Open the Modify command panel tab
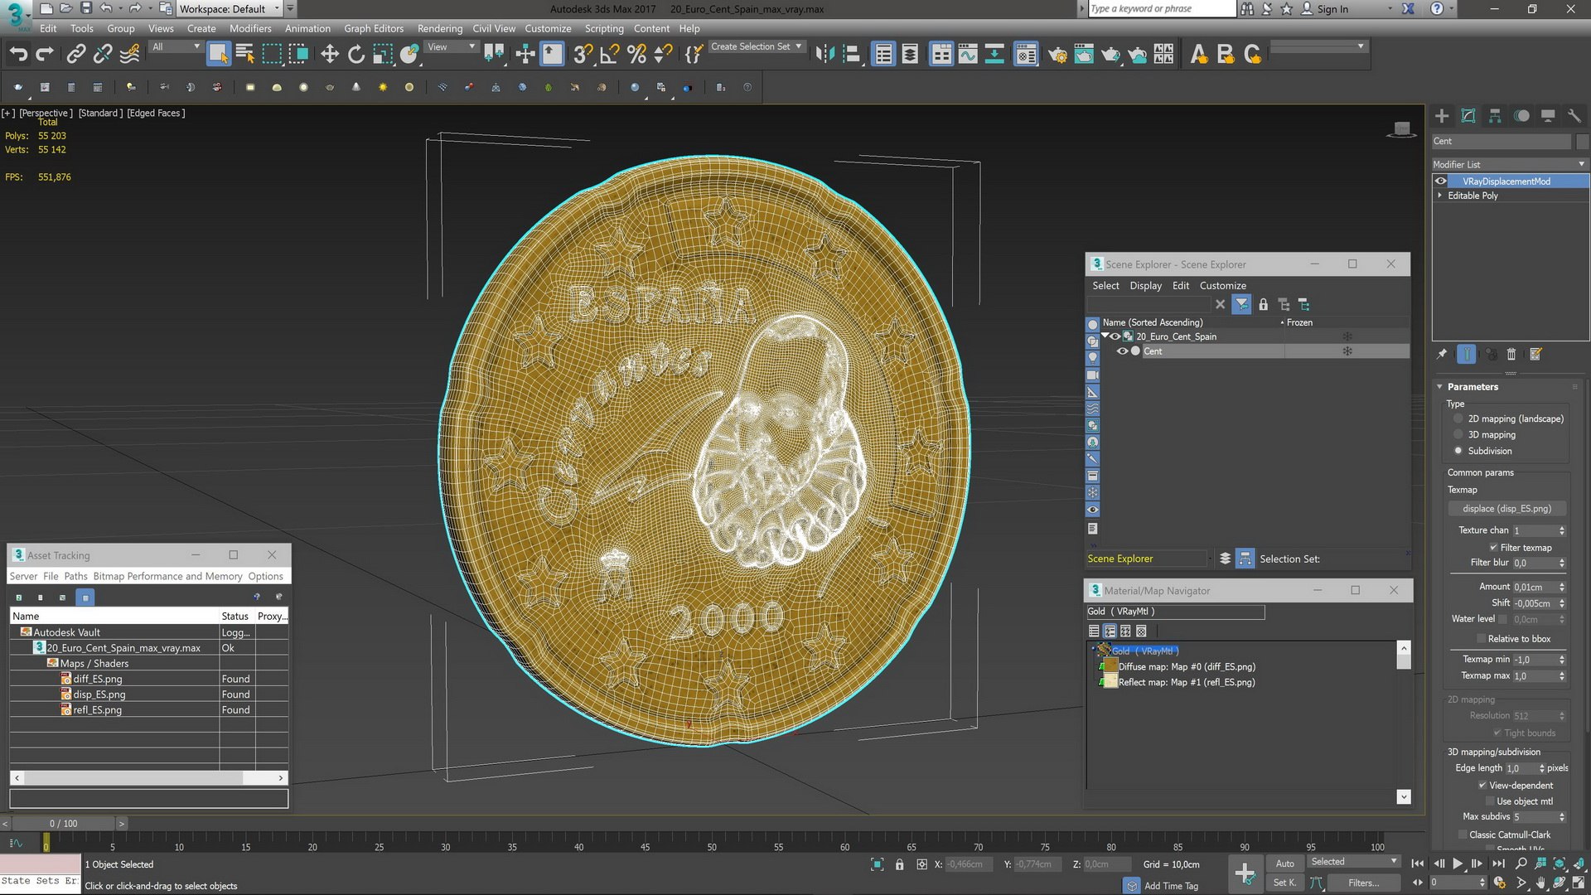This screenshot has height=895, width=1591. 1468,116
